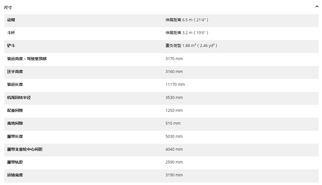Select the 运输宽度 row label
The height and width of the screenshot is (185, 322).
[15, 175]
